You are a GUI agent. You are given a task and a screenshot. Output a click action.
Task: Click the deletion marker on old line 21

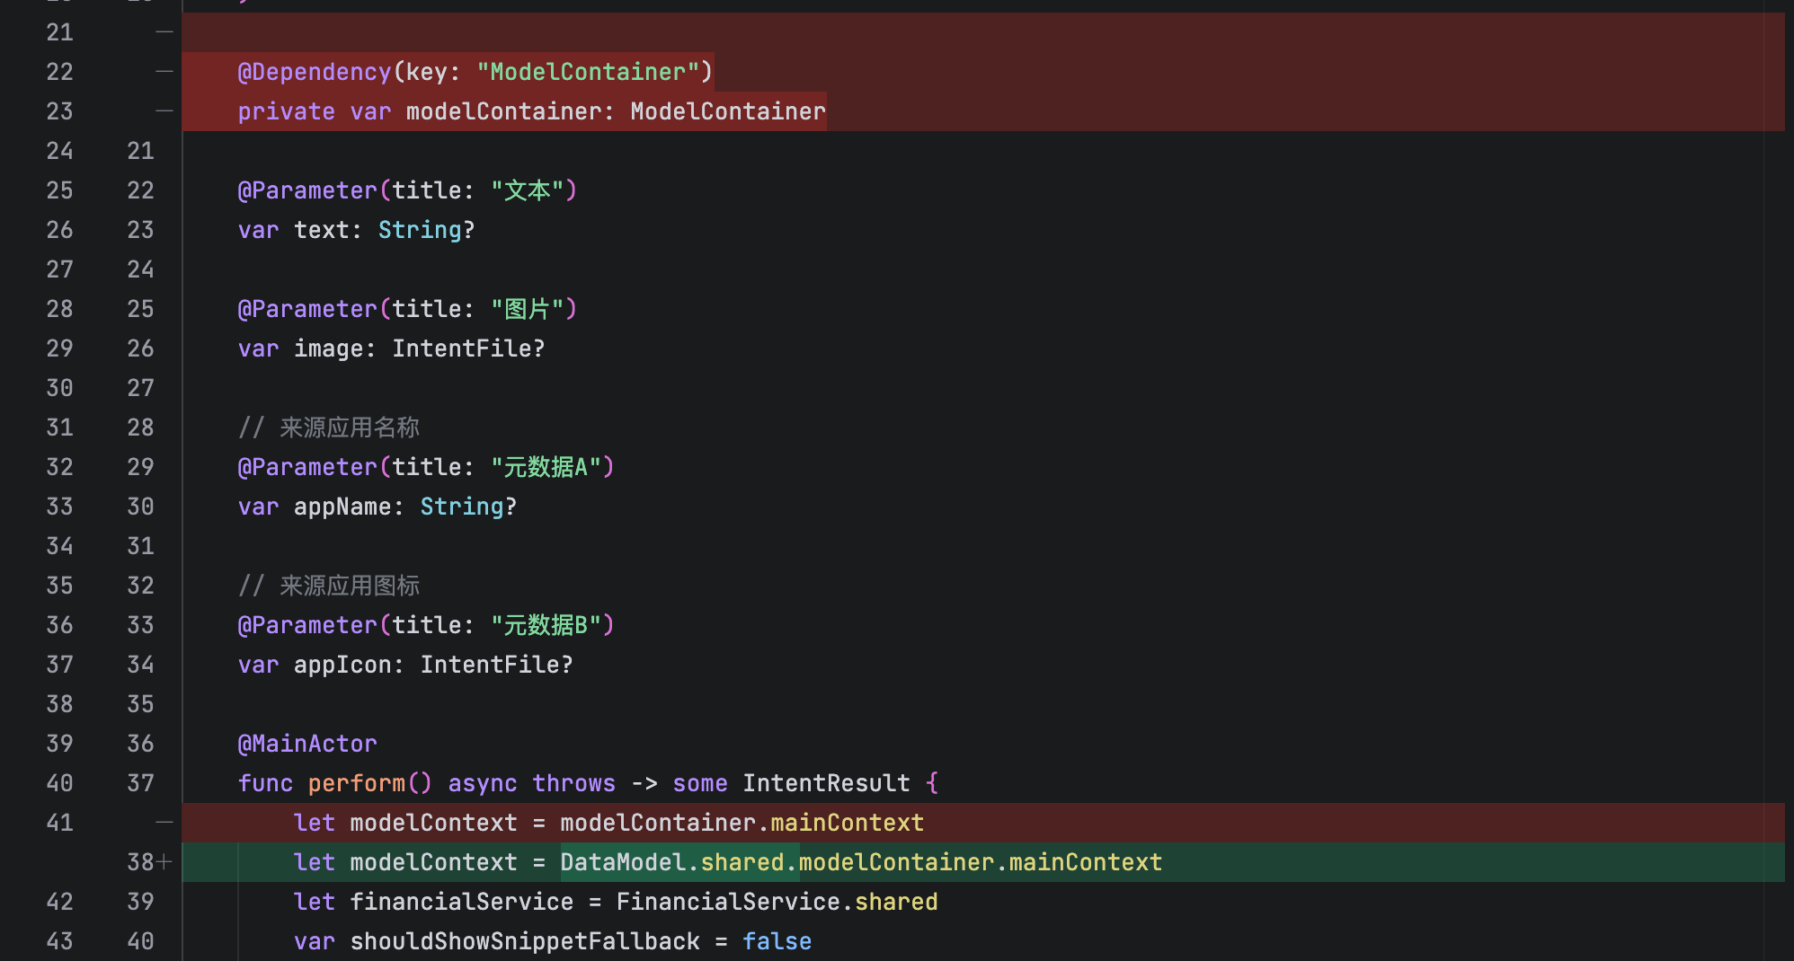click(x=164, y=32)
